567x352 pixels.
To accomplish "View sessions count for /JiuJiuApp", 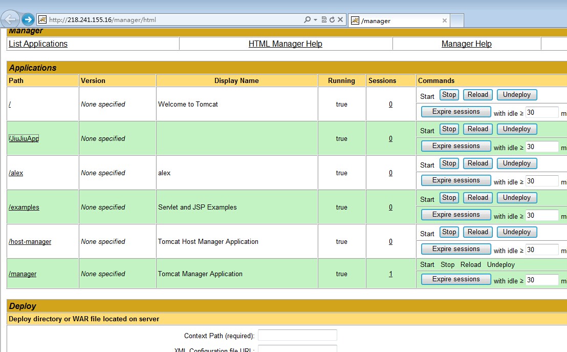I will click(x=390, y=139).
